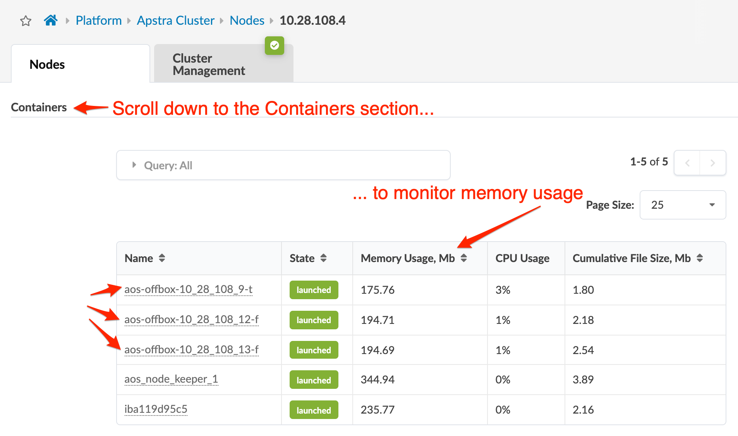Sort table by Name column arrows
Image resolution: width=738 pixels, height=436 pixels.
click(162, 258)
